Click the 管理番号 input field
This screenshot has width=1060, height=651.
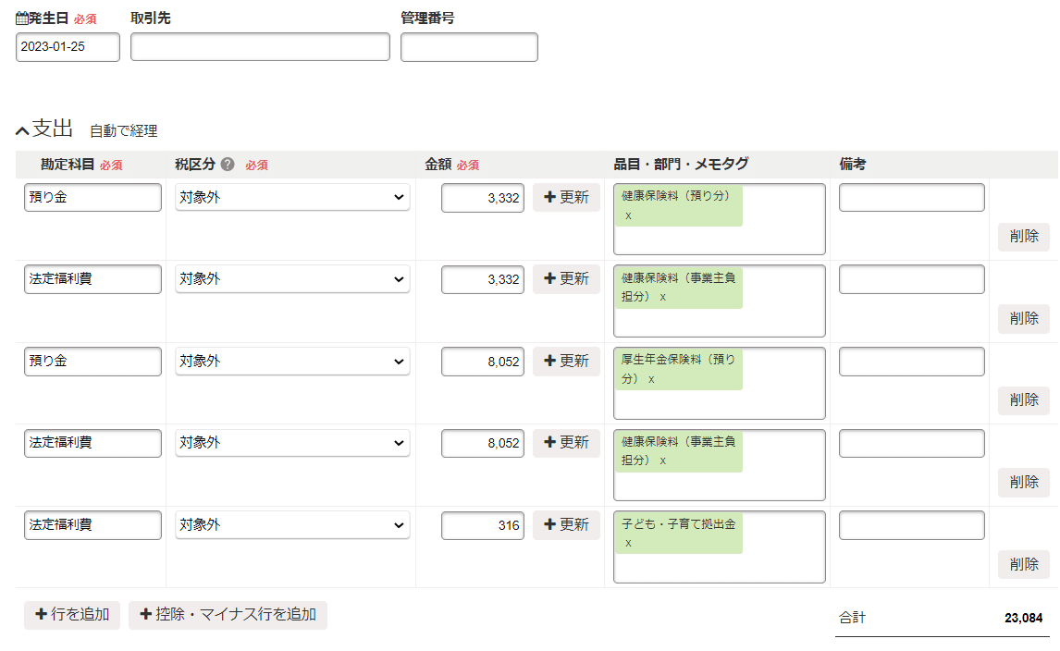coord(469,47)
